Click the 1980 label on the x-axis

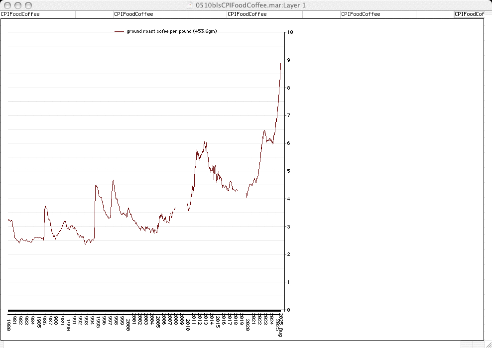8,326
